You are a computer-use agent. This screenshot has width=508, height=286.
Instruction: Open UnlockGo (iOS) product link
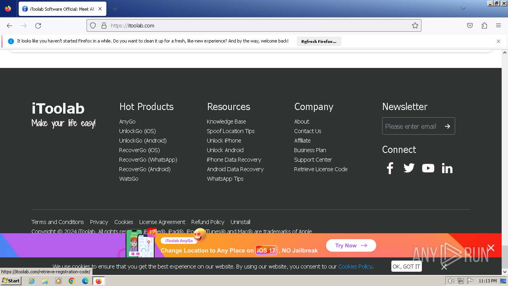coord(137,131)
